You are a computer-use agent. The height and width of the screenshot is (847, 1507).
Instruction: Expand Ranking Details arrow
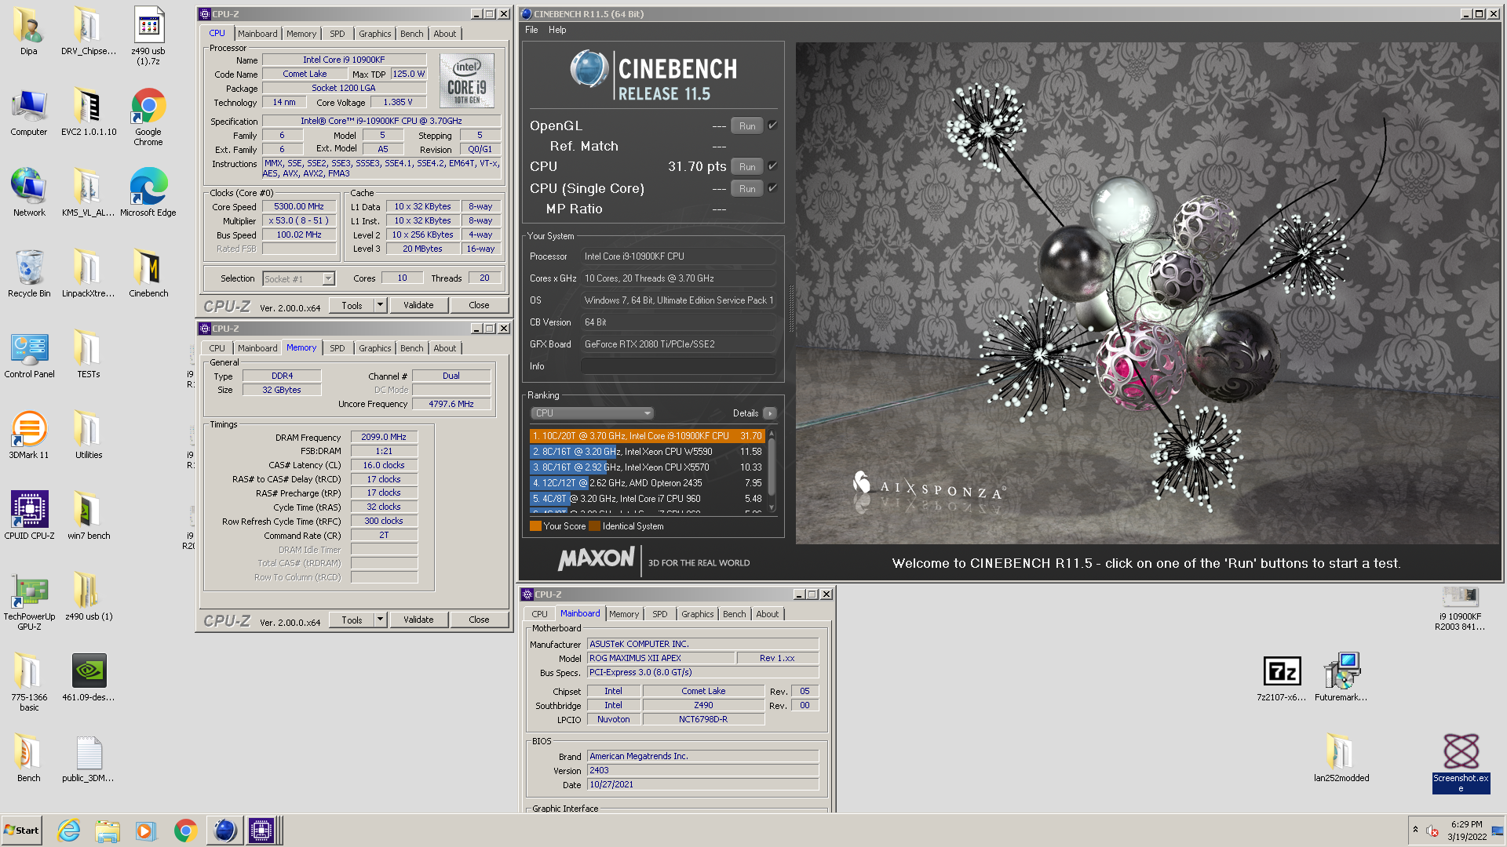pos(770,413)
